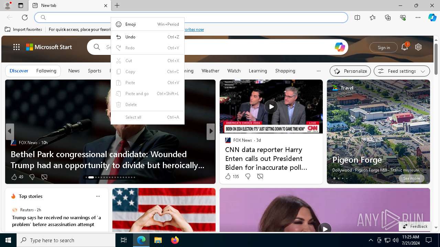Click See more on Pigeon Forge card
Viewport: 440px width, 247px height.
411,178
